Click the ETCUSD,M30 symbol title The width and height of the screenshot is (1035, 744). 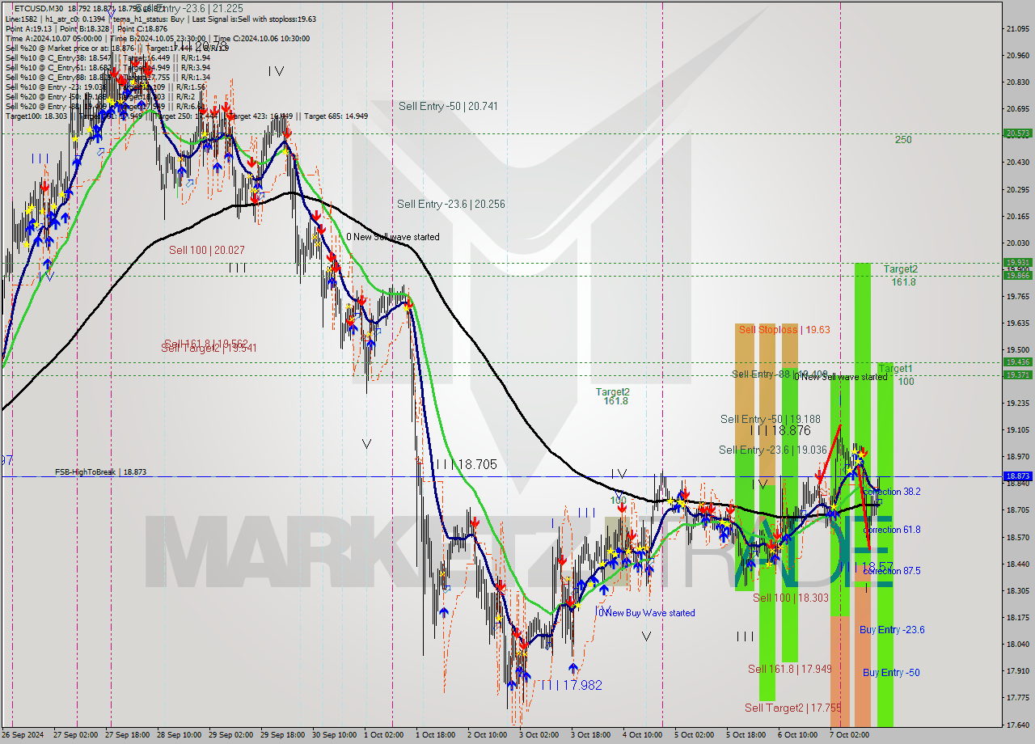tap(38, 9)
